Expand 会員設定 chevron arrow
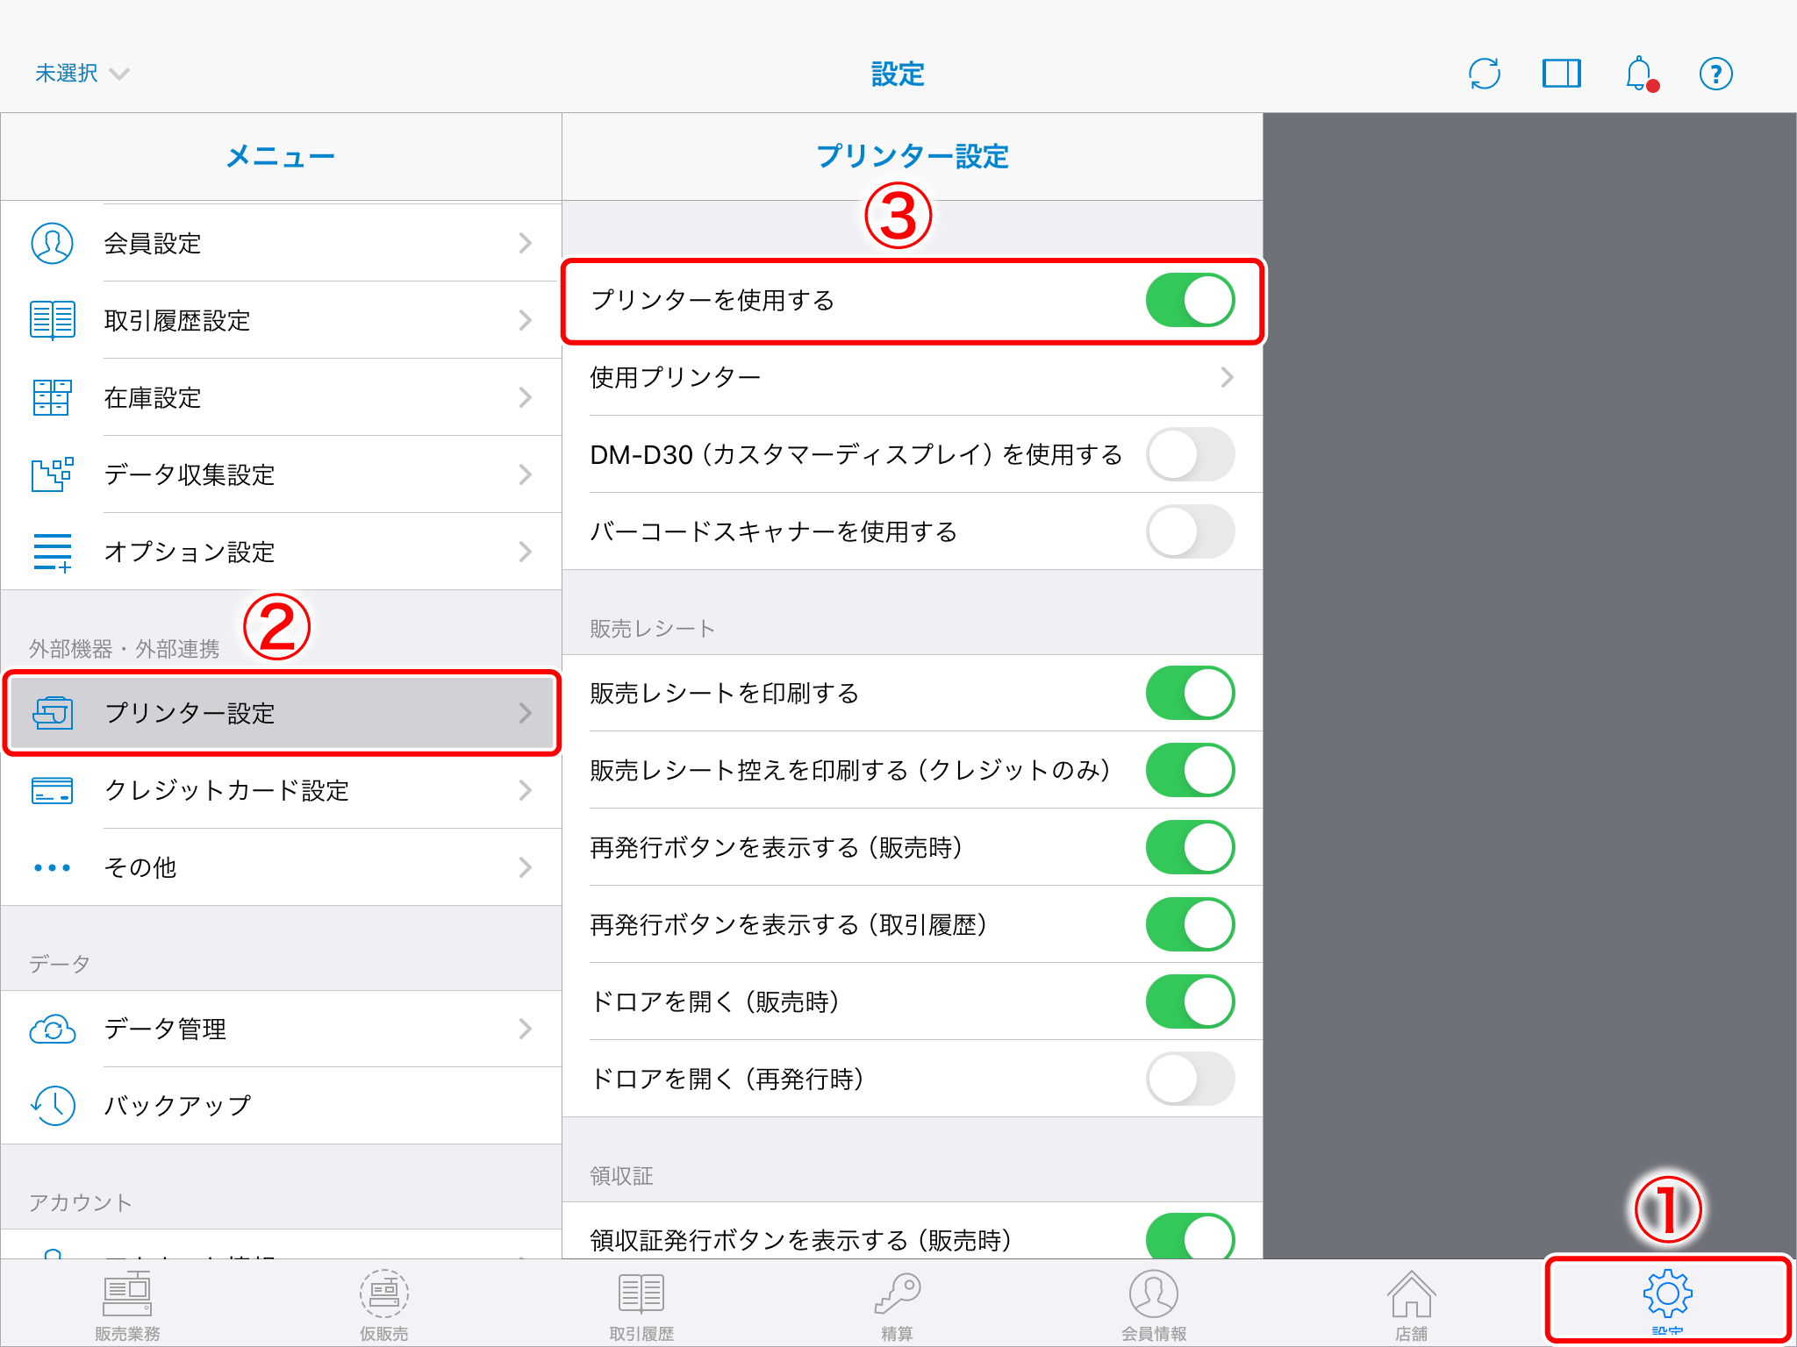 (525, 243)
